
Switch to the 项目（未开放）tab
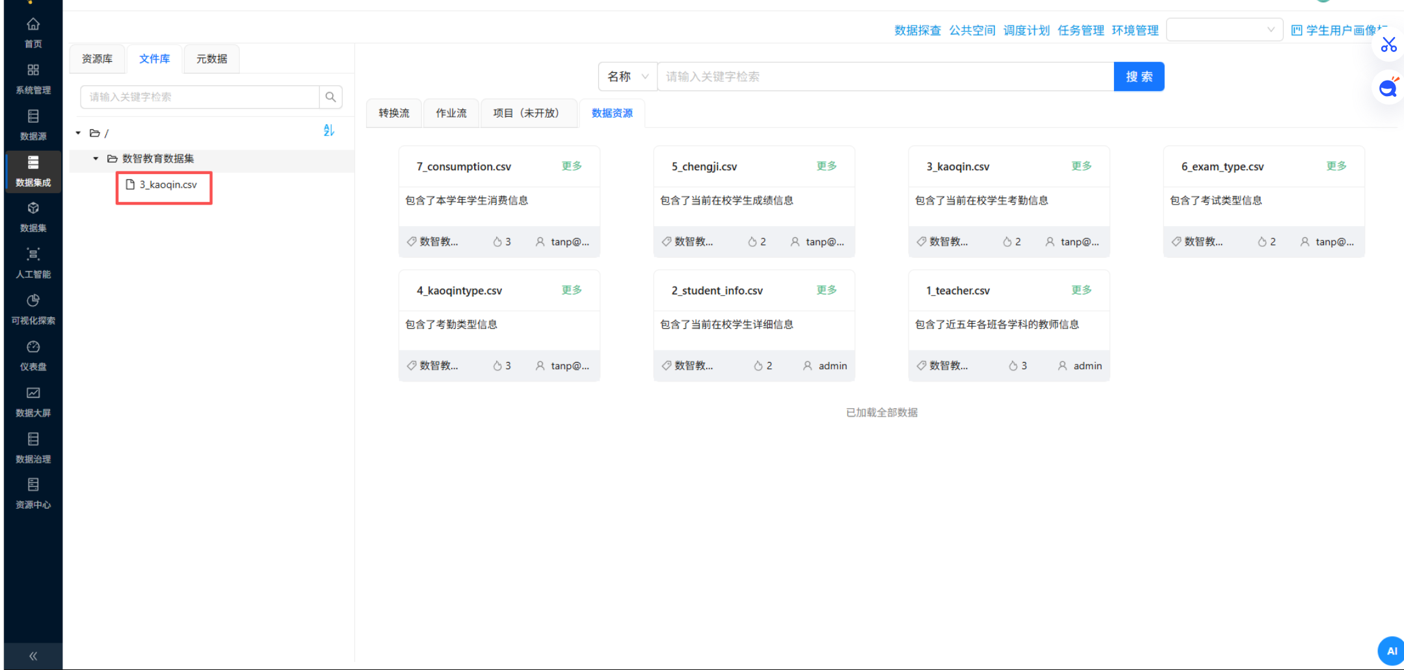coord(529,113)
